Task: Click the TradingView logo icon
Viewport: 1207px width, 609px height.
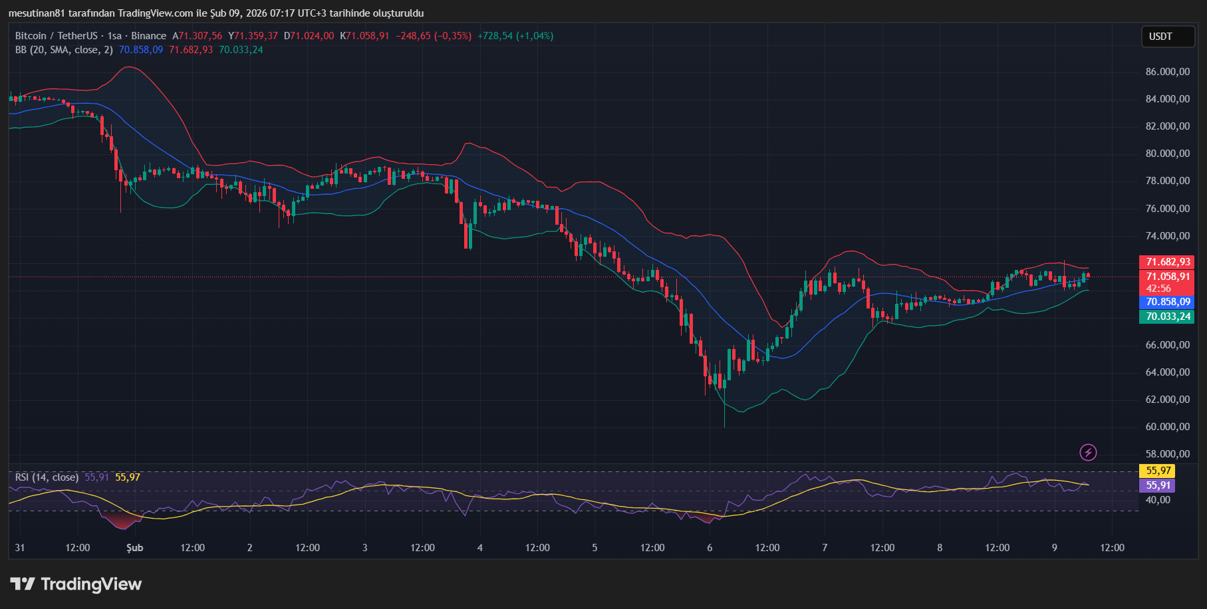Action: click(22, 584)
